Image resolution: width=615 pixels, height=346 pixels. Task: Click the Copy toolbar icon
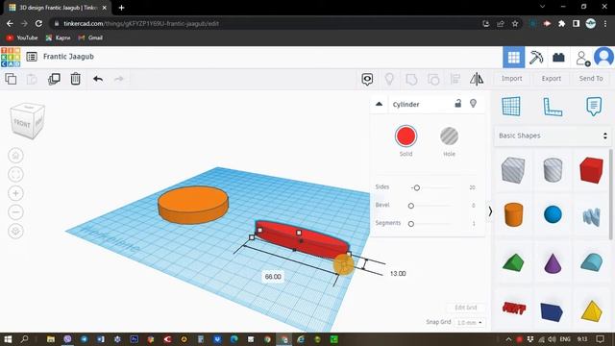[11, 79]
